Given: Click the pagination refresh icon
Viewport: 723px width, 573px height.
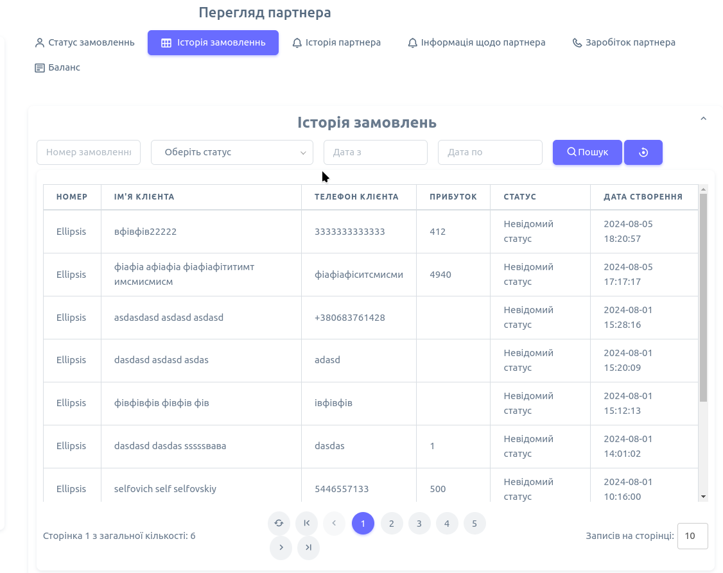Looking at the screenshot, I should click(279, 524).
